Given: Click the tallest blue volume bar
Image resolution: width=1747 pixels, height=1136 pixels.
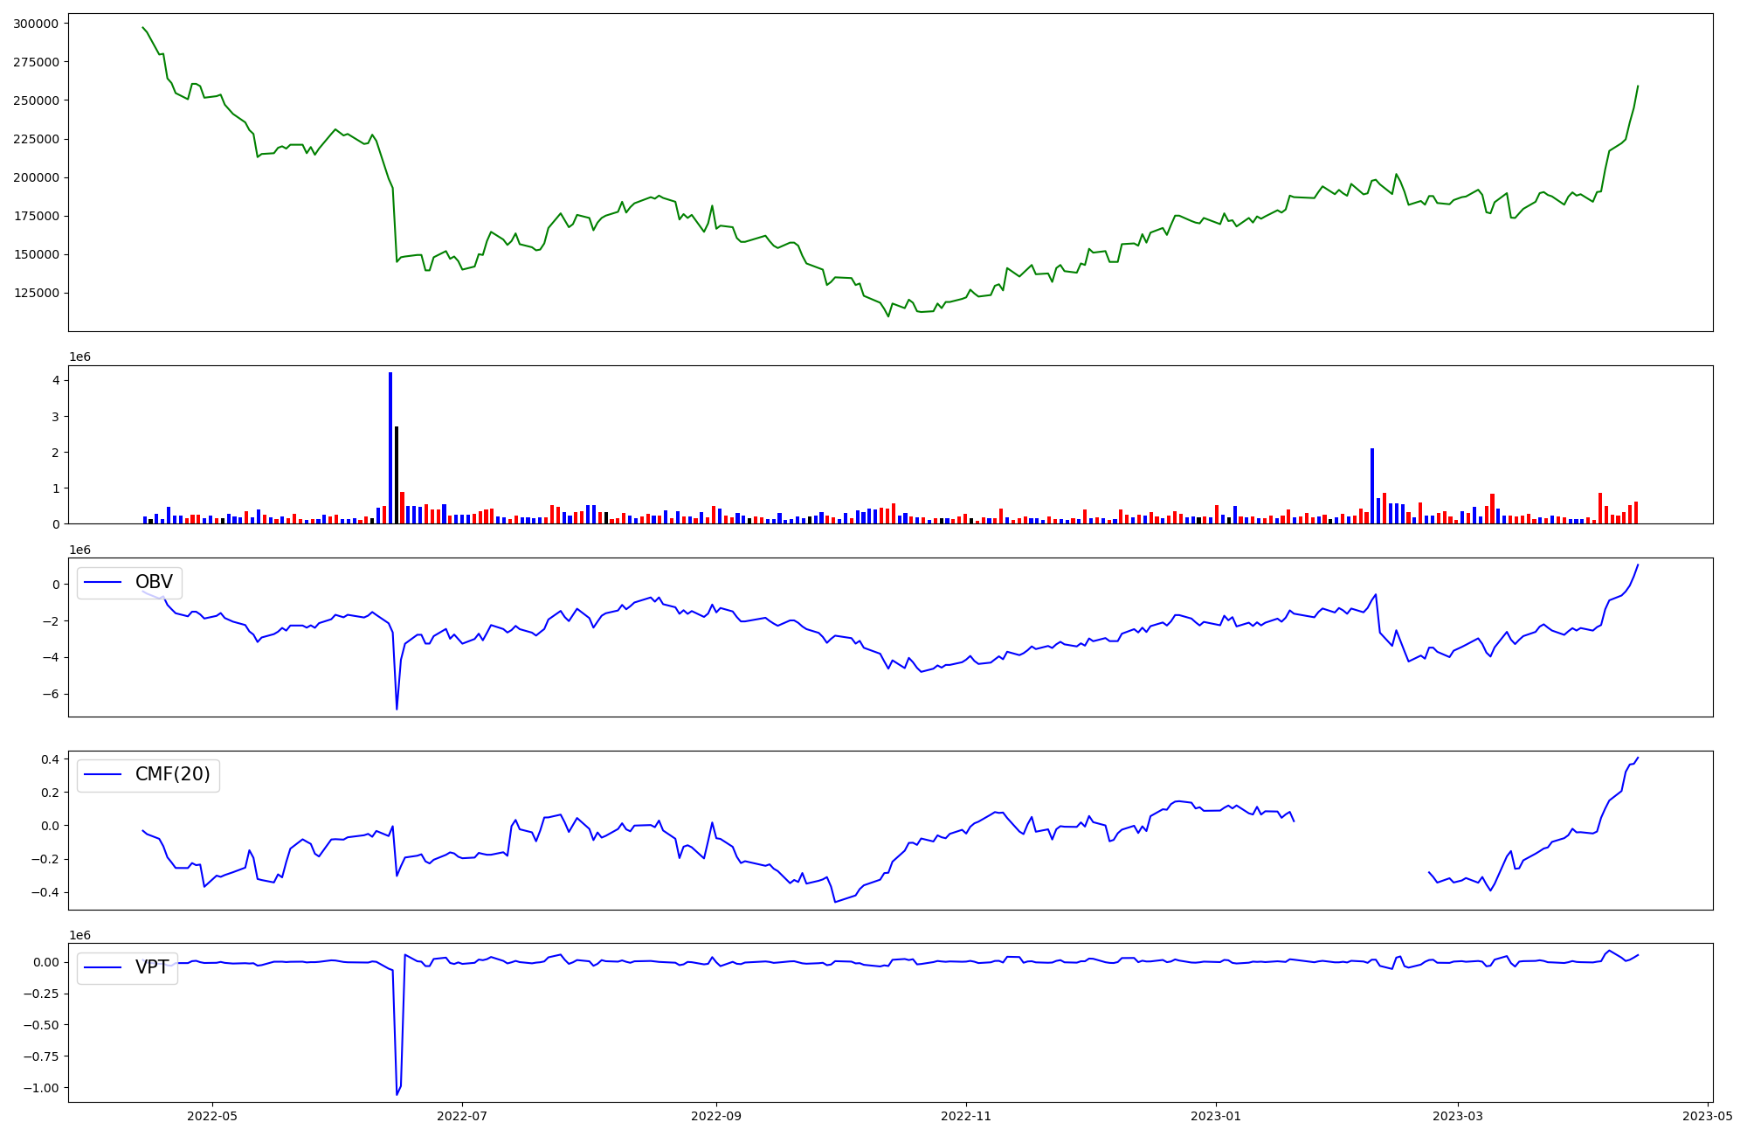Looking at the screenshot, I should point(390,448).
